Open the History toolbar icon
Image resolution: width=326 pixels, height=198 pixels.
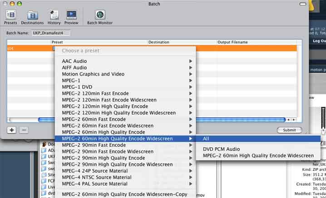[54, 17]
